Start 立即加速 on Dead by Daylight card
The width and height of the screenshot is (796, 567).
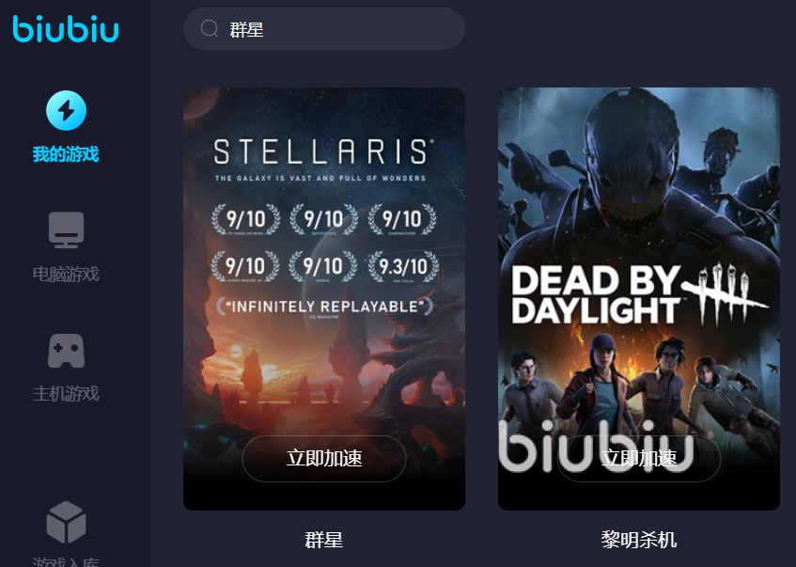[639, 458]
